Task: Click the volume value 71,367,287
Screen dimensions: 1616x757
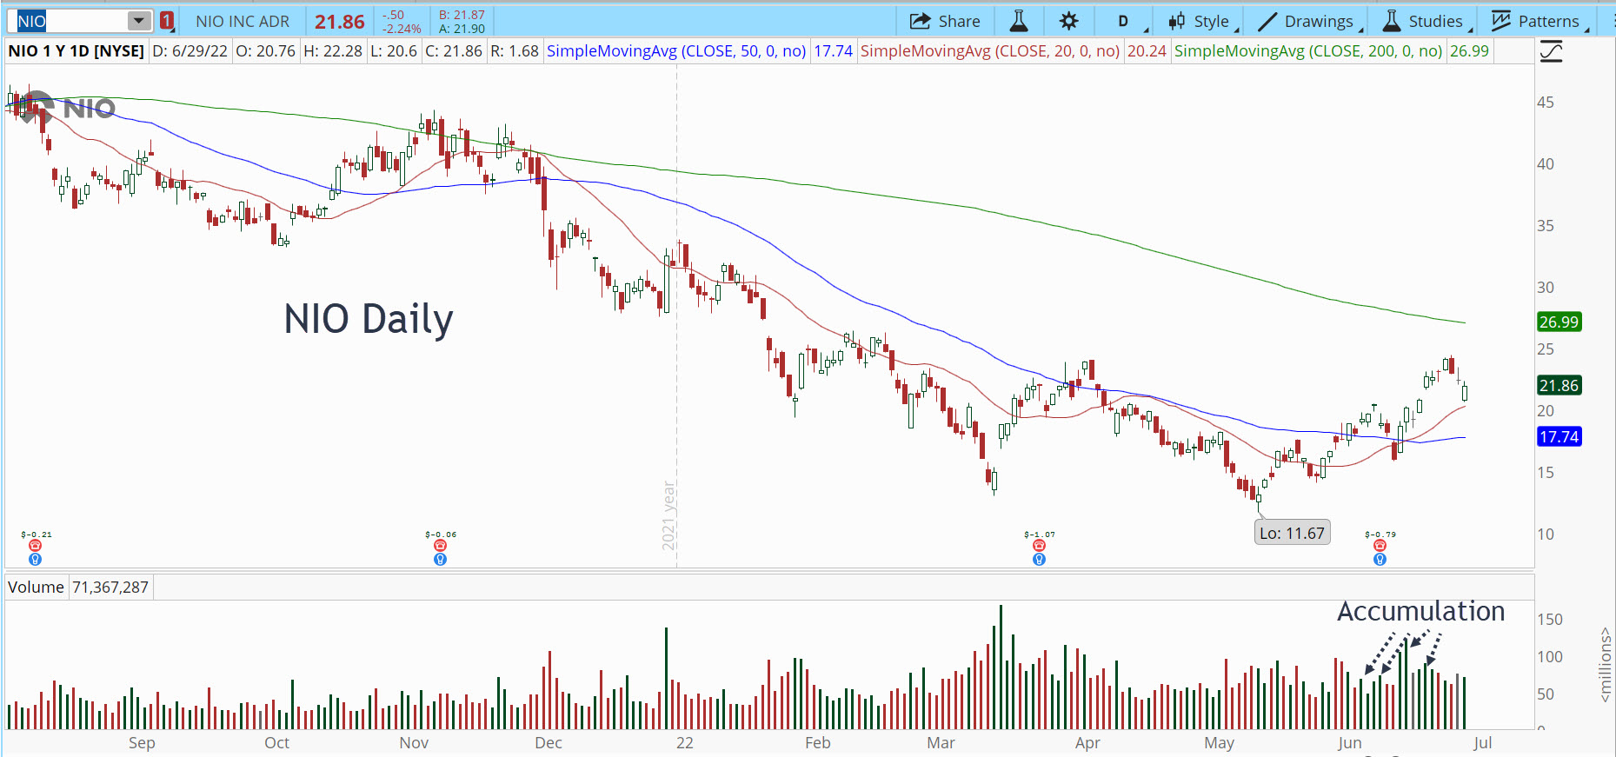Action: tap(110, 588)
